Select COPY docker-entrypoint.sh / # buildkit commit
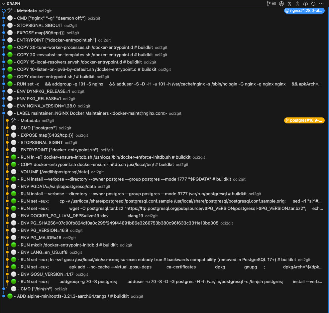The image size is (329, 313). 164,77
